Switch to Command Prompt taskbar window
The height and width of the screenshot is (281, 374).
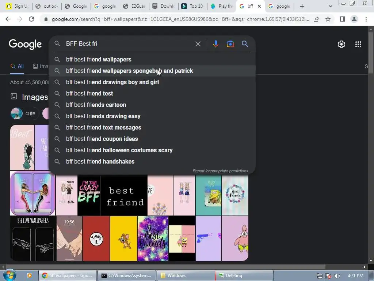click(x=127, y=276)
